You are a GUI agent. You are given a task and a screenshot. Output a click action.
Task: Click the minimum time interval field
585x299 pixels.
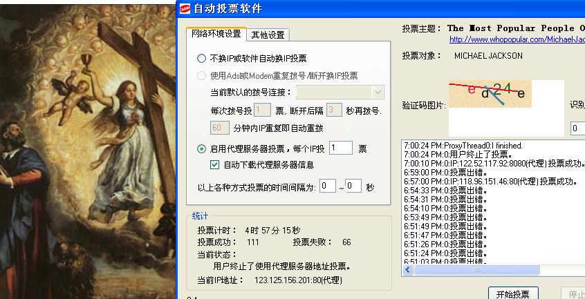[327, 186]
